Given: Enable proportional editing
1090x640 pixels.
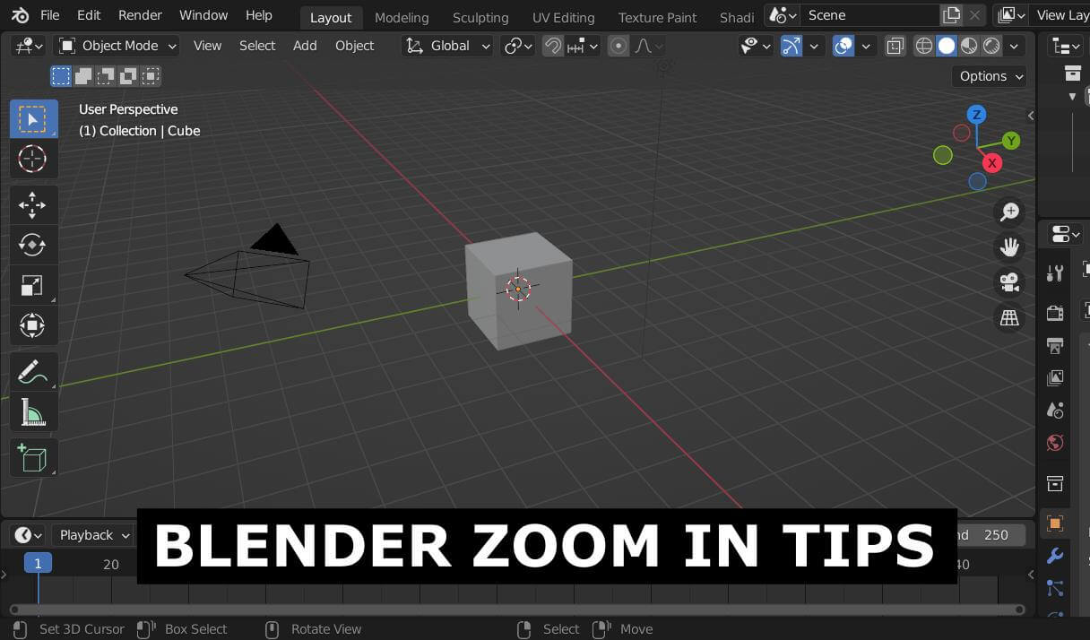Looking at the screenshot, I should pos(619,46).
